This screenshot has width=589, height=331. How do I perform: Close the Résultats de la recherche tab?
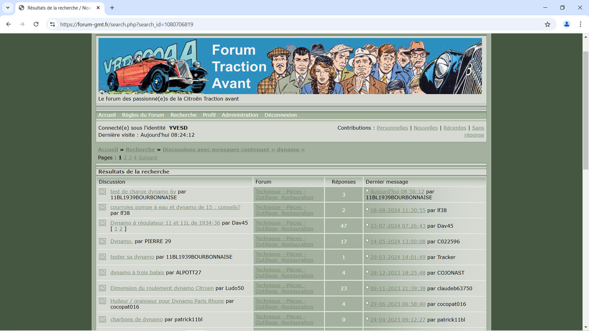pyautogui.click(x=98, y=8)
